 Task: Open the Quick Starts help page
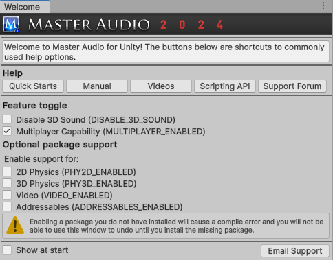coord(33,86)
